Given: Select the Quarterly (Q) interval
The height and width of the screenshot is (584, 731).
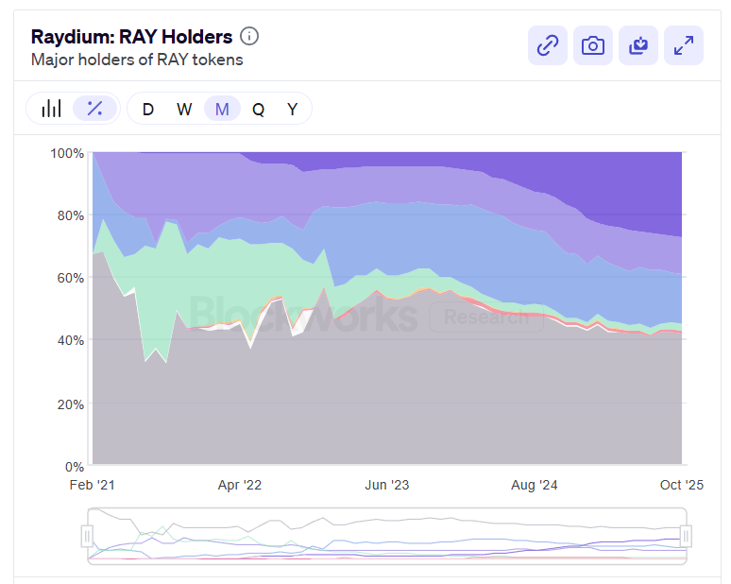Looking at the screenshot, I should click(258, 109).
